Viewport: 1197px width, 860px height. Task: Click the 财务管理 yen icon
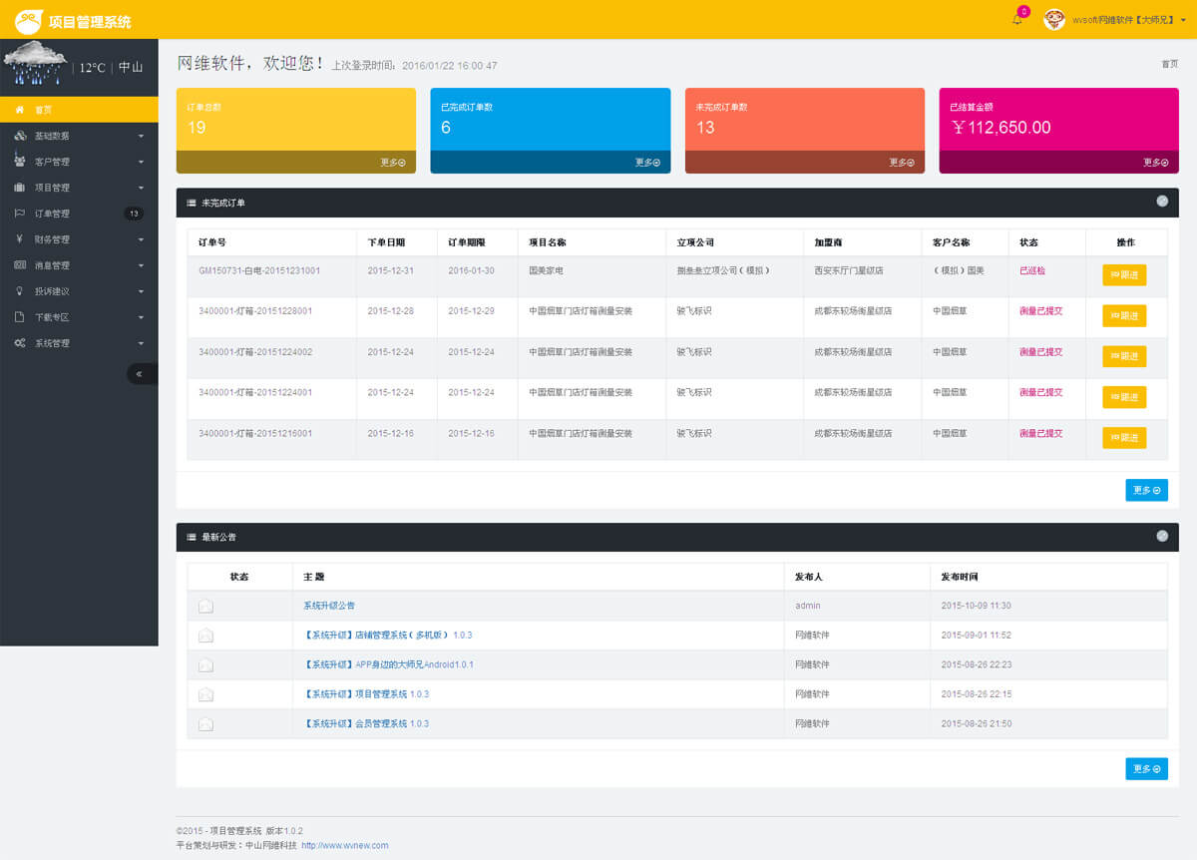coord(20,239)
